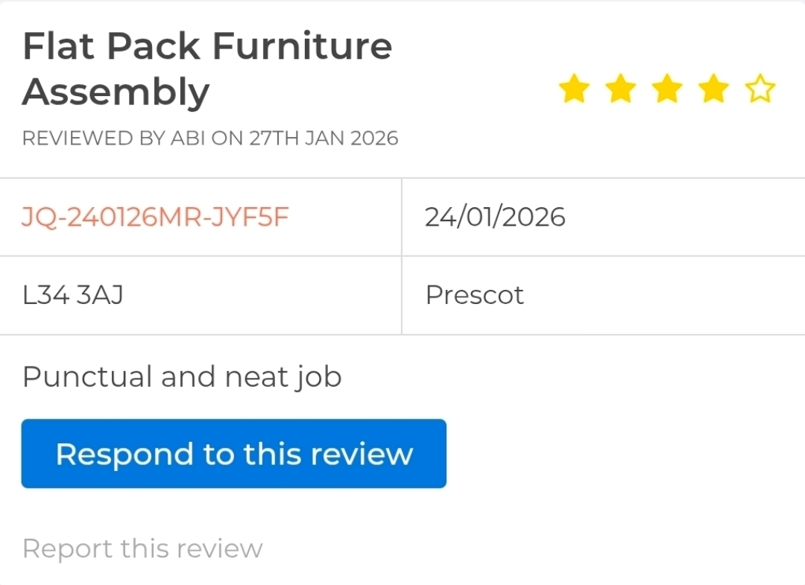
Task: Click the review date 27TH JAN 2026
Action: [x=323, y=138]
